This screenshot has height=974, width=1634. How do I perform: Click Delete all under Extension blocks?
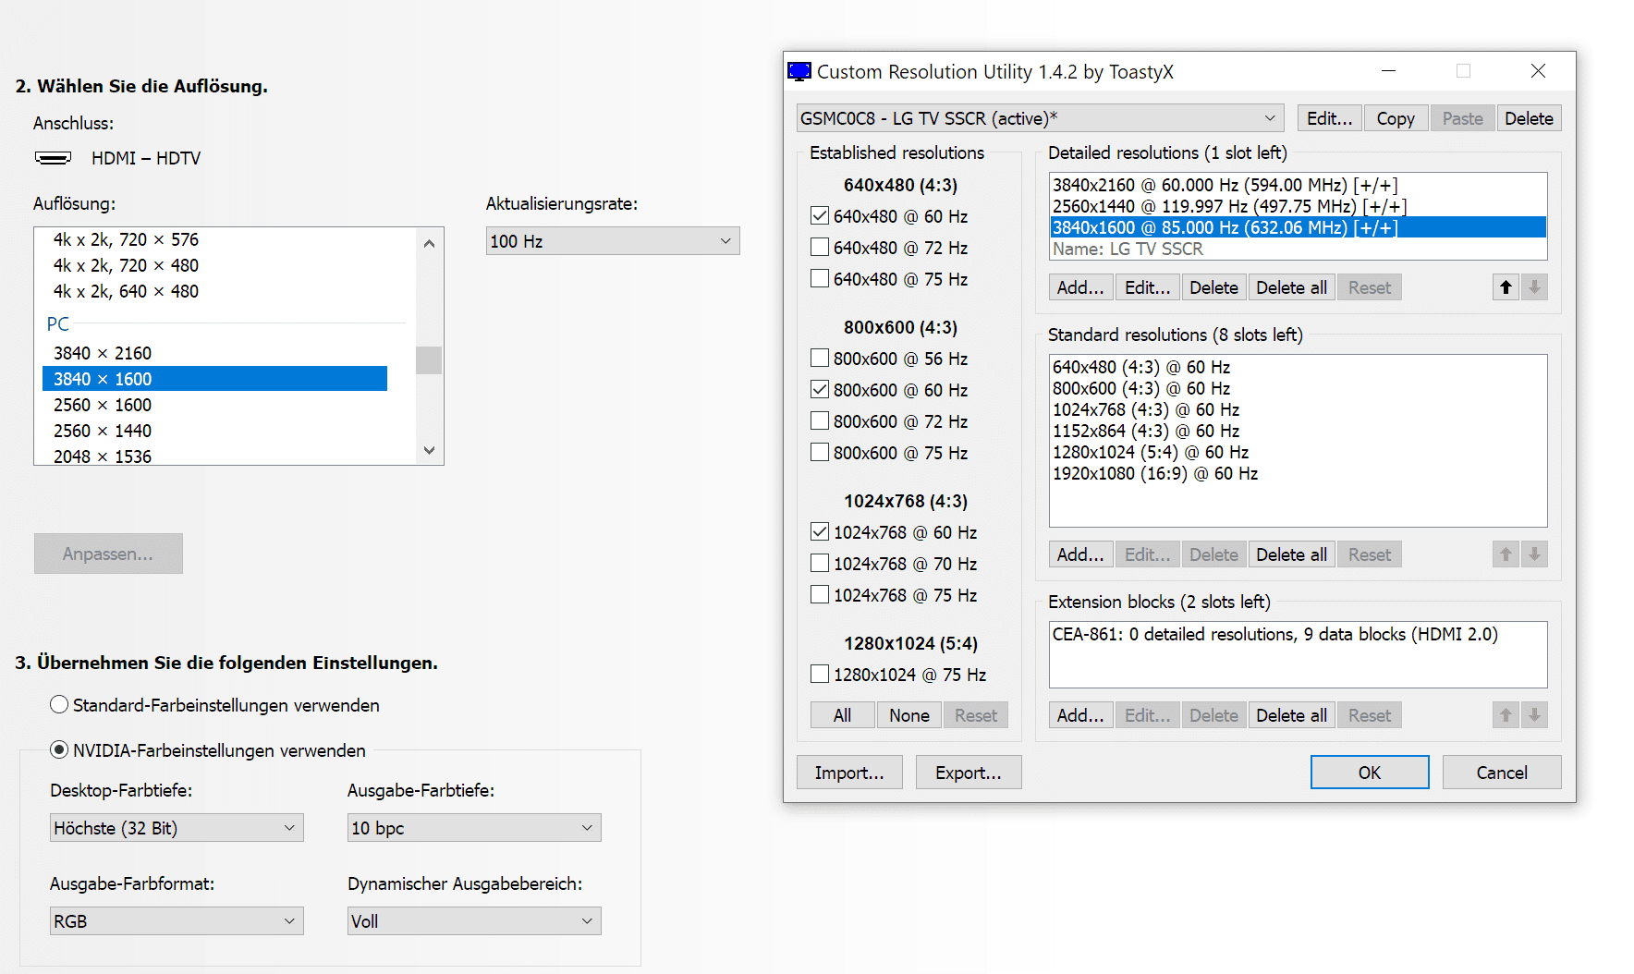click(1291, 715)
